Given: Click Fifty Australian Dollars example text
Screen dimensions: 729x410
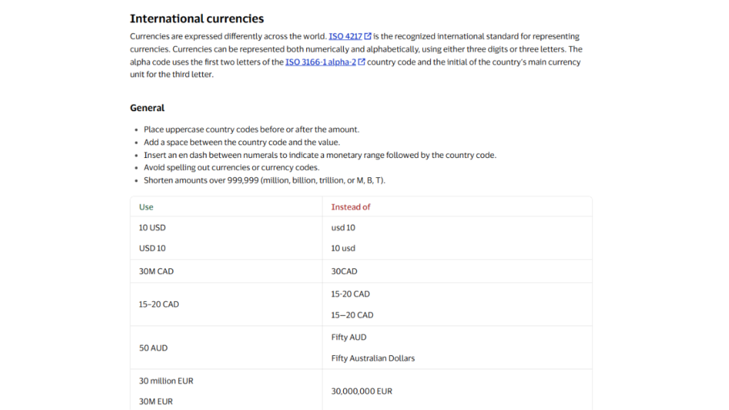Looking at the screenshot, I should tap(373, 359).
